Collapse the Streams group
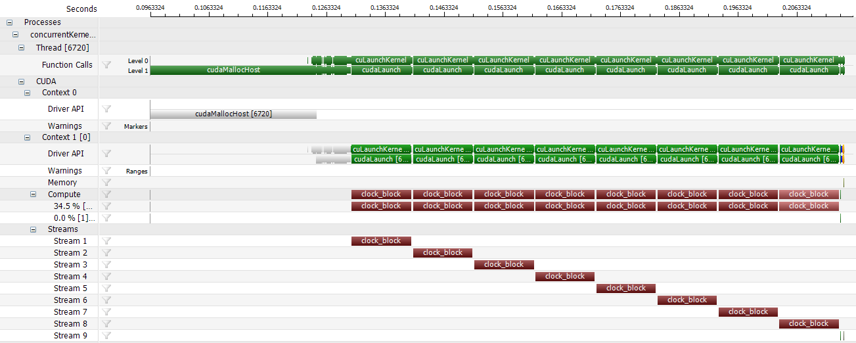The width and height of the screenshot is (856, 343). coord(33,229)
